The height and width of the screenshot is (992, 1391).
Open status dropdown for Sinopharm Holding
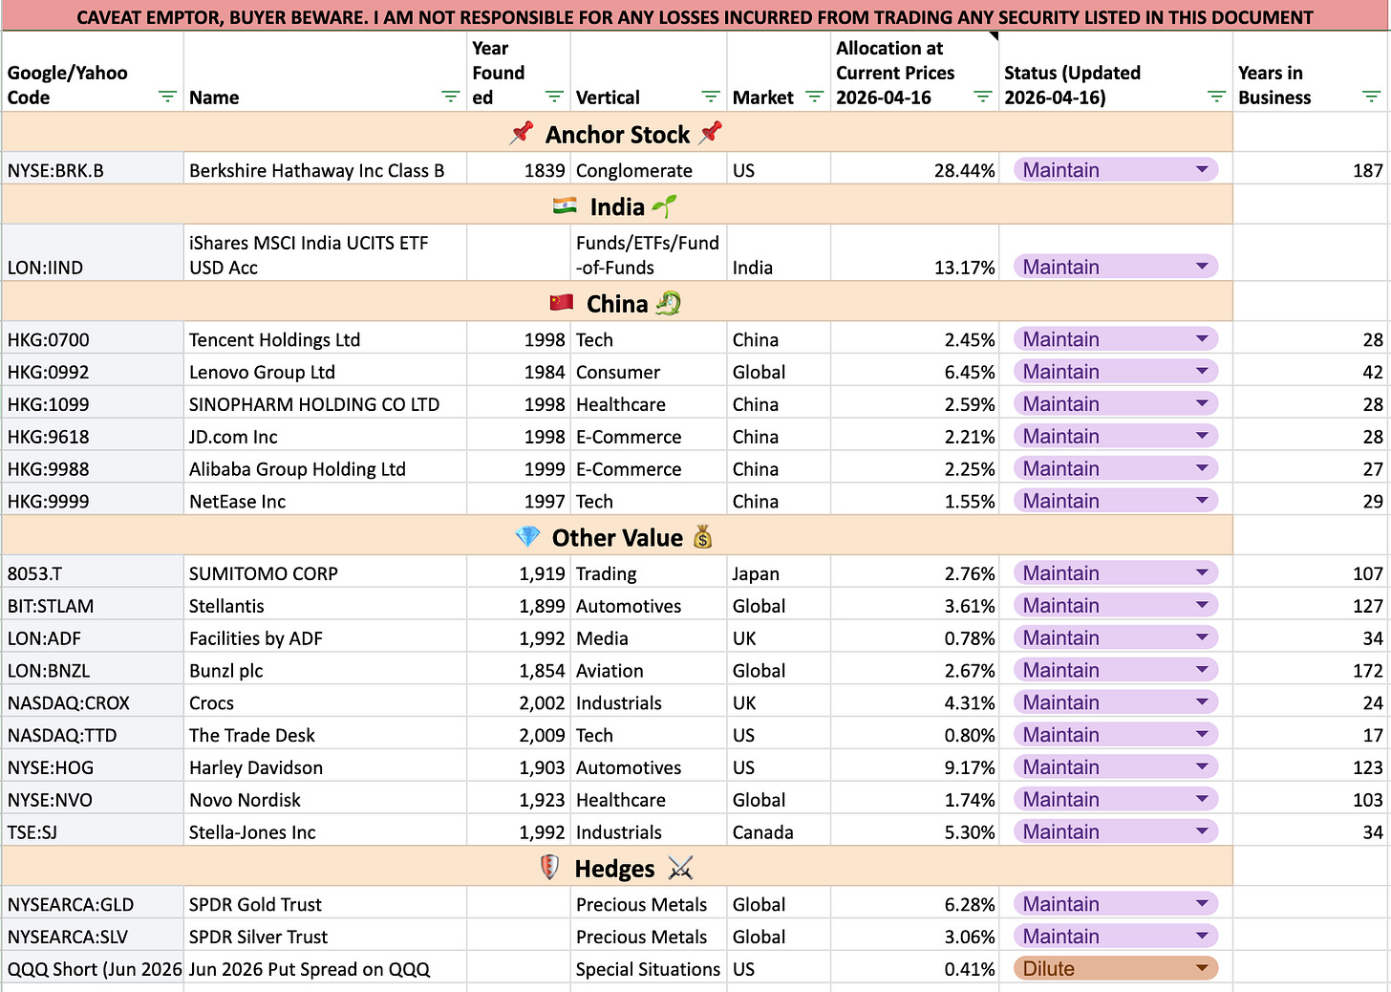pyautogui.click(x=1116, y=404)
